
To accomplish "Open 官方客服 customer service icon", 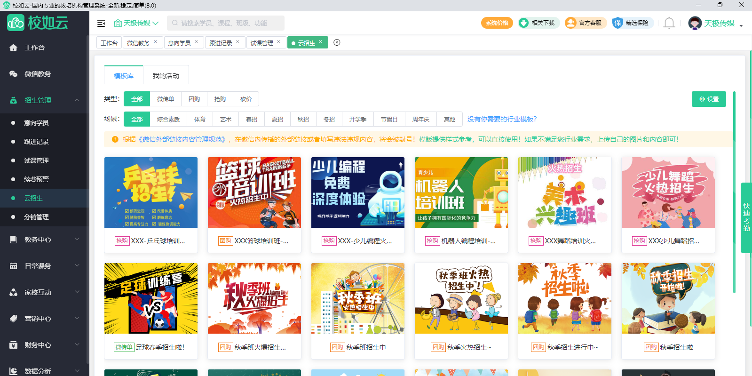I will 570,23.
